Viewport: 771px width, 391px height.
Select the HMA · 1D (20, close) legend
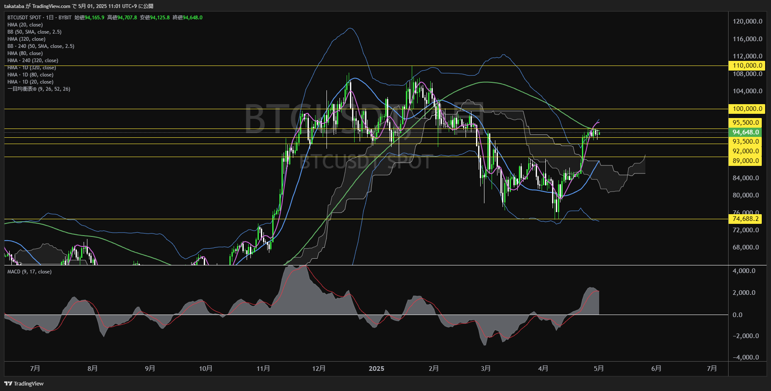pos(30,82)
